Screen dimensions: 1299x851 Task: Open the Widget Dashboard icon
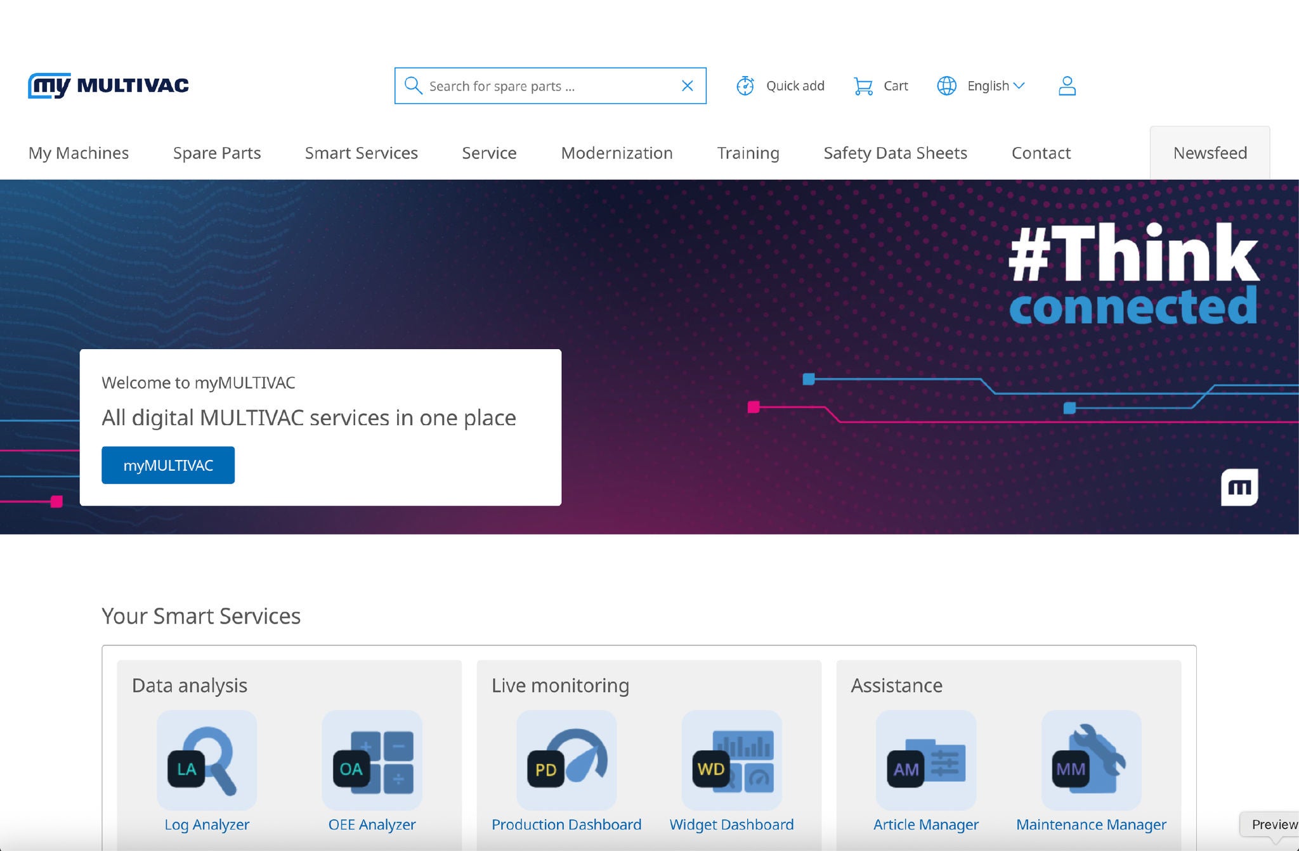click(x=731, y=760)
